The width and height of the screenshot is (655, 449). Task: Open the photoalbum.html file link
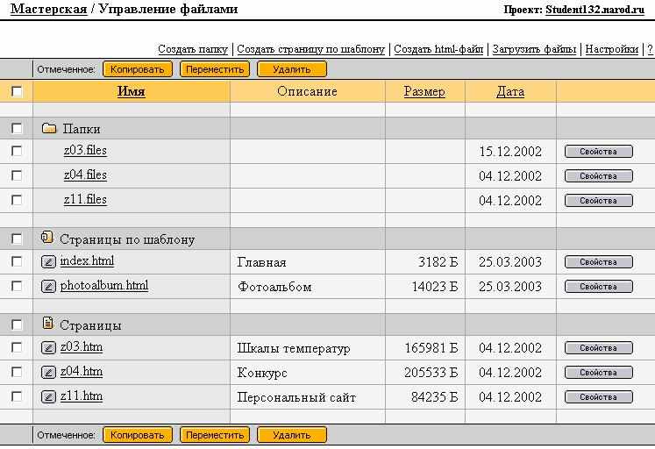[x=104, y=286]
